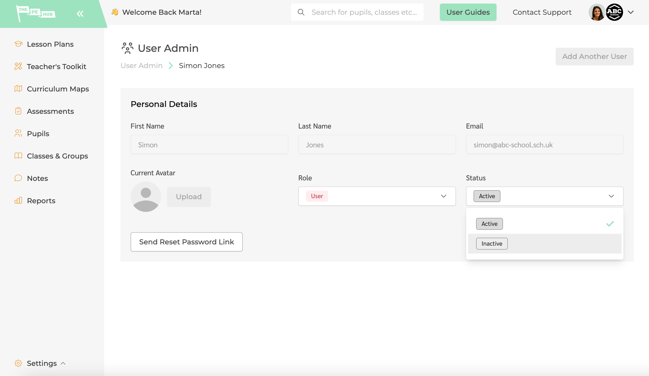Click Send Reset Password Link button

(187, 242)
